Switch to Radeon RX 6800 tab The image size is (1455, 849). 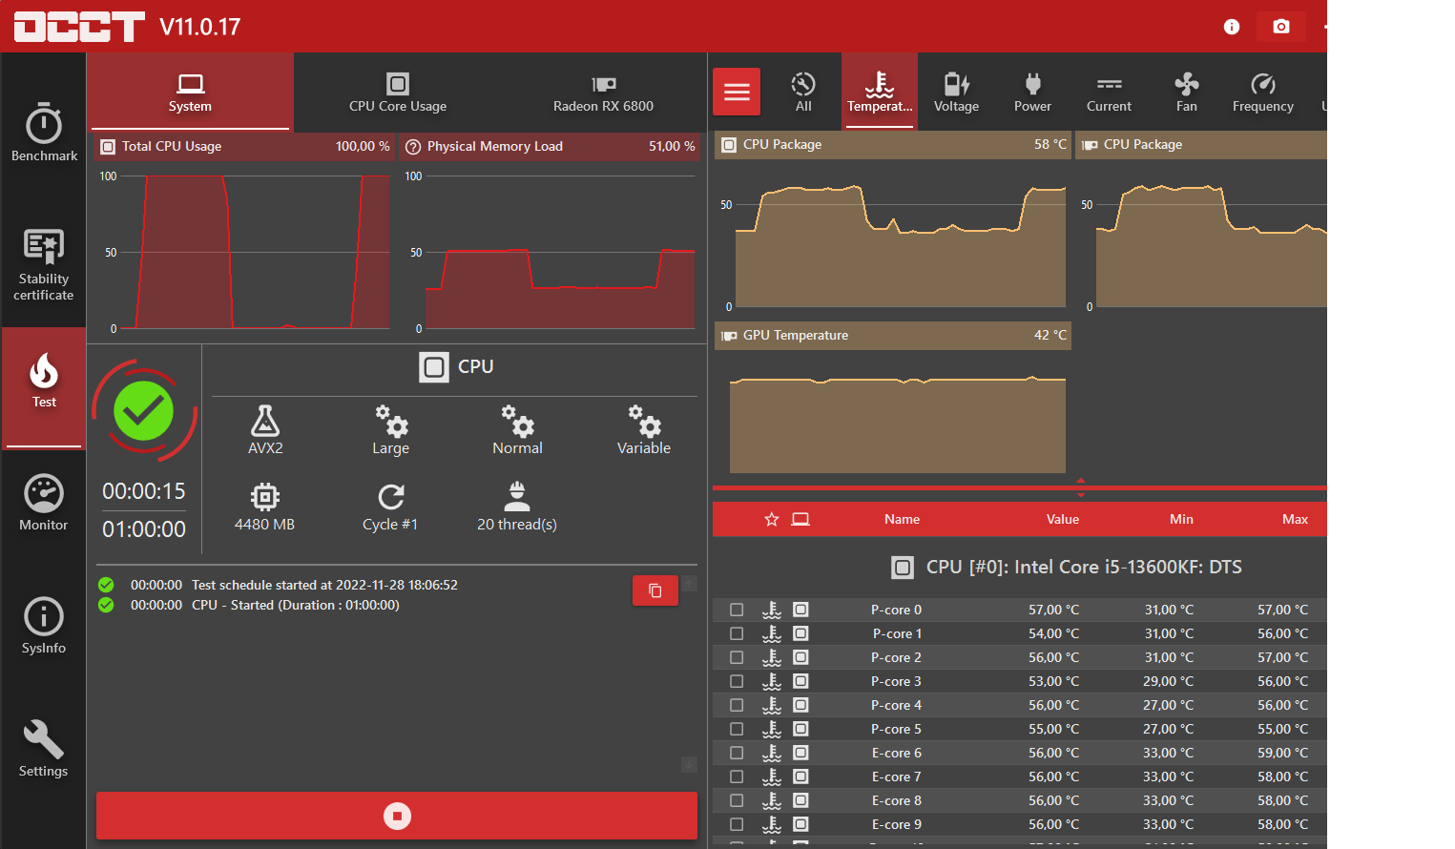603,93
